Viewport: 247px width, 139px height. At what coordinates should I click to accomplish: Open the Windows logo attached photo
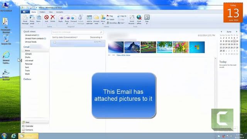[197, 47]
